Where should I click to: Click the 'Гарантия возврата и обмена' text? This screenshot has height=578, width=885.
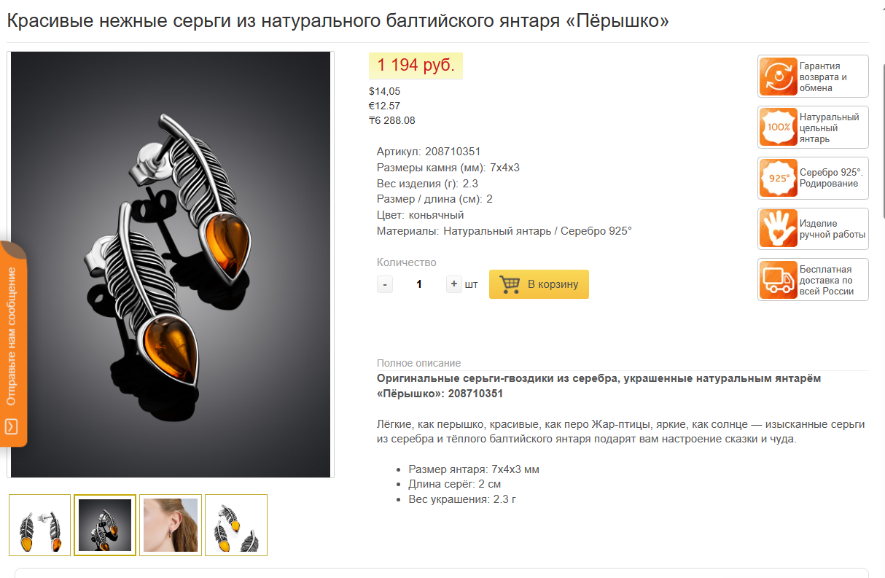point(823,77)
